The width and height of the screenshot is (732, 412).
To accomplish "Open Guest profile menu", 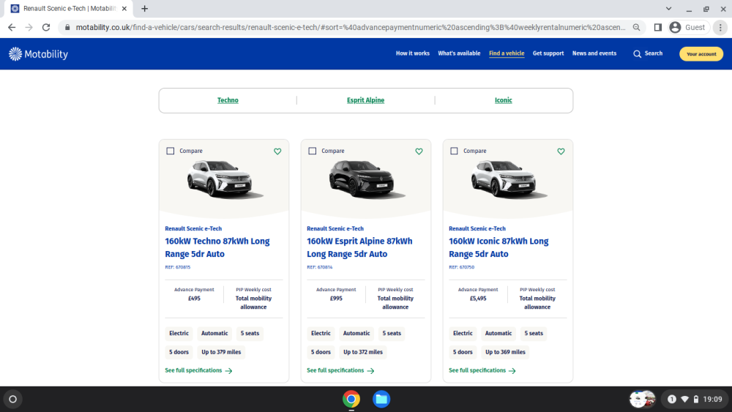I will pyautogui.click(x=688, y=28).
